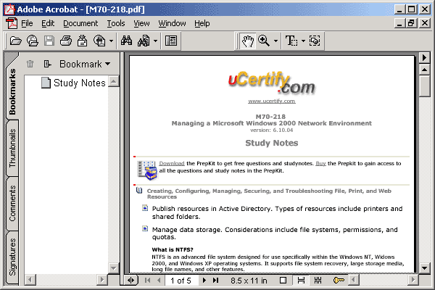Screen dimensions: 435x290
Task: Select the Hand tool
Action: pyautogui.click(x=248, y=41)
